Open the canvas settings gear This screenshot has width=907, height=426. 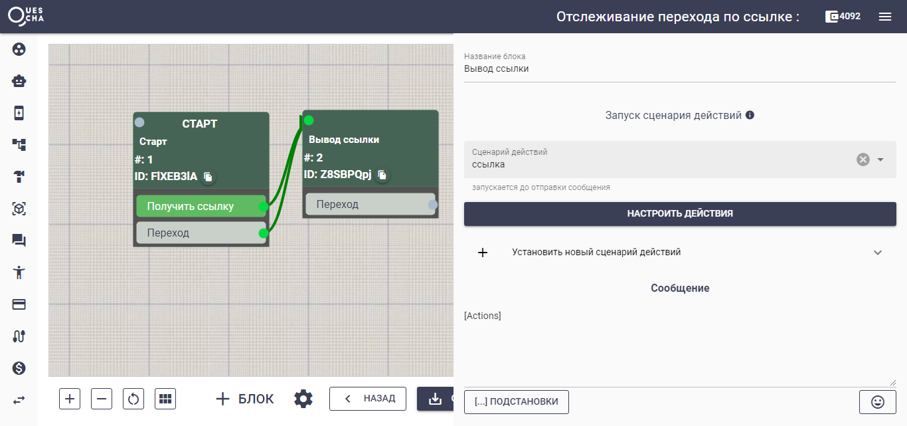[303, 398]
